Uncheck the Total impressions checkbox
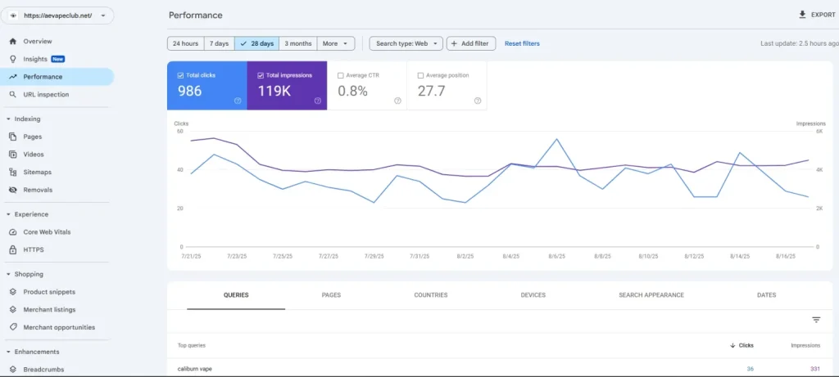Viewport: 839px width, 377px height. click(261, 75)
